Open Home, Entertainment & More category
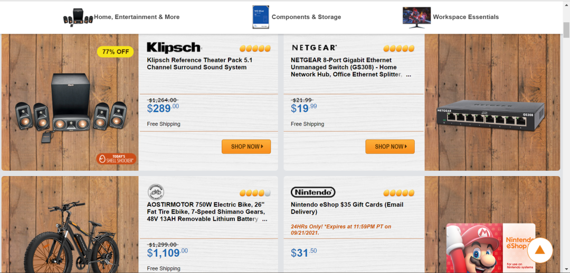The height and width of the screenshot is (273, 570). click(137, 17)
